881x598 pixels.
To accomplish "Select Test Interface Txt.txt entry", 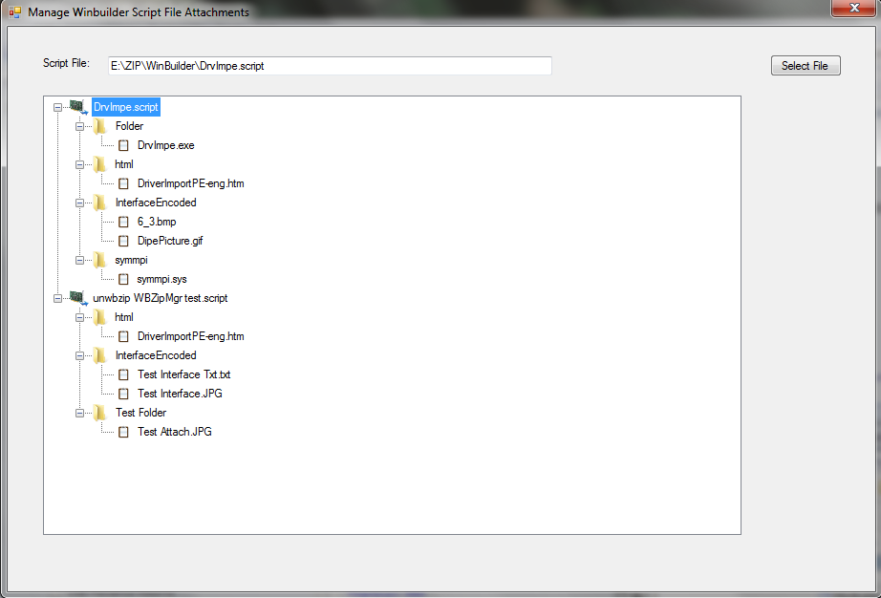I will [x=183, y=374].
